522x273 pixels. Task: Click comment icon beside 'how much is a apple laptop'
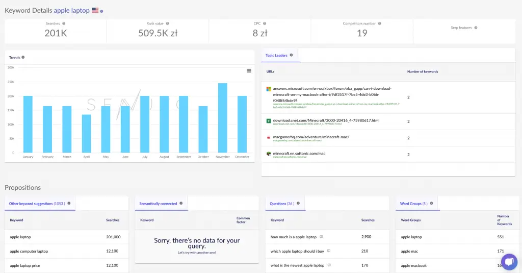[321, 237]
